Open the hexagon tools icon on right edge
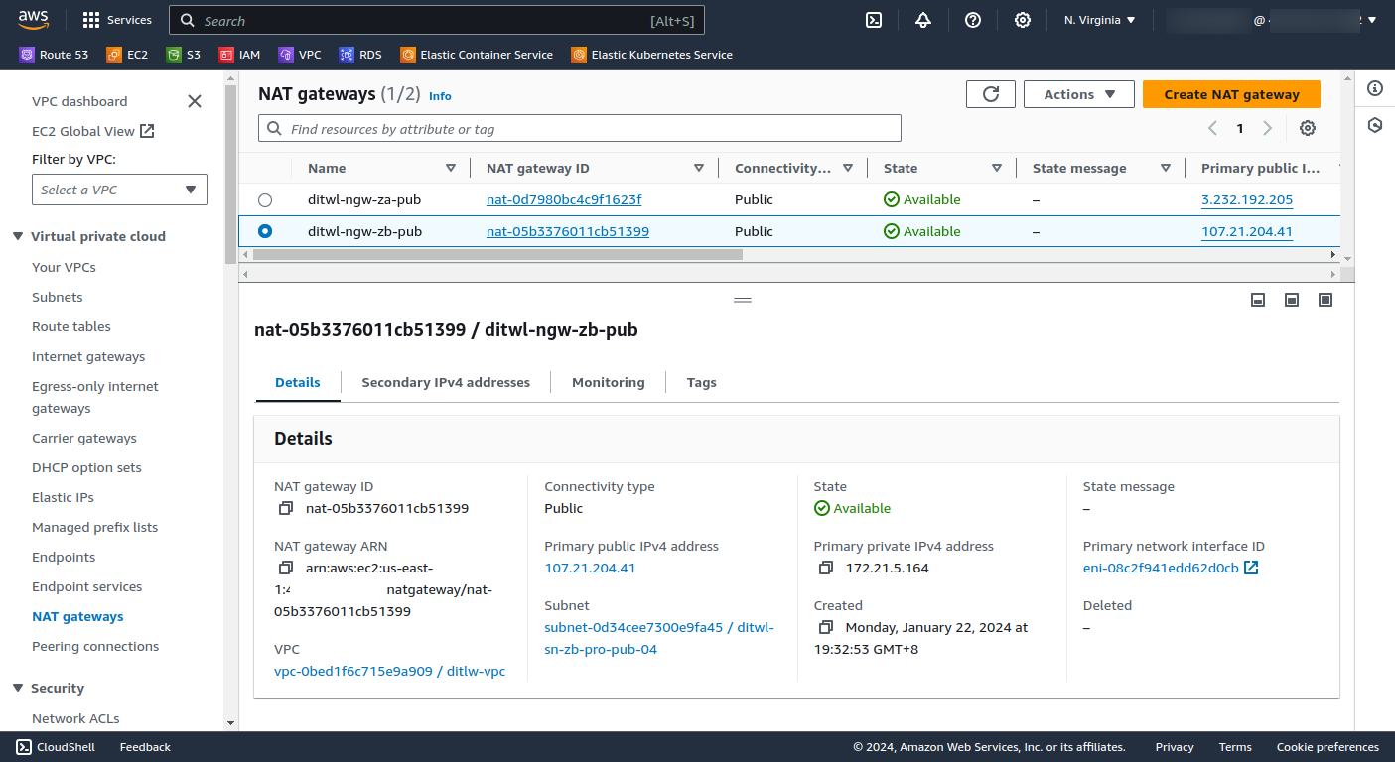1395x762 pixels. coord(1375,125)
